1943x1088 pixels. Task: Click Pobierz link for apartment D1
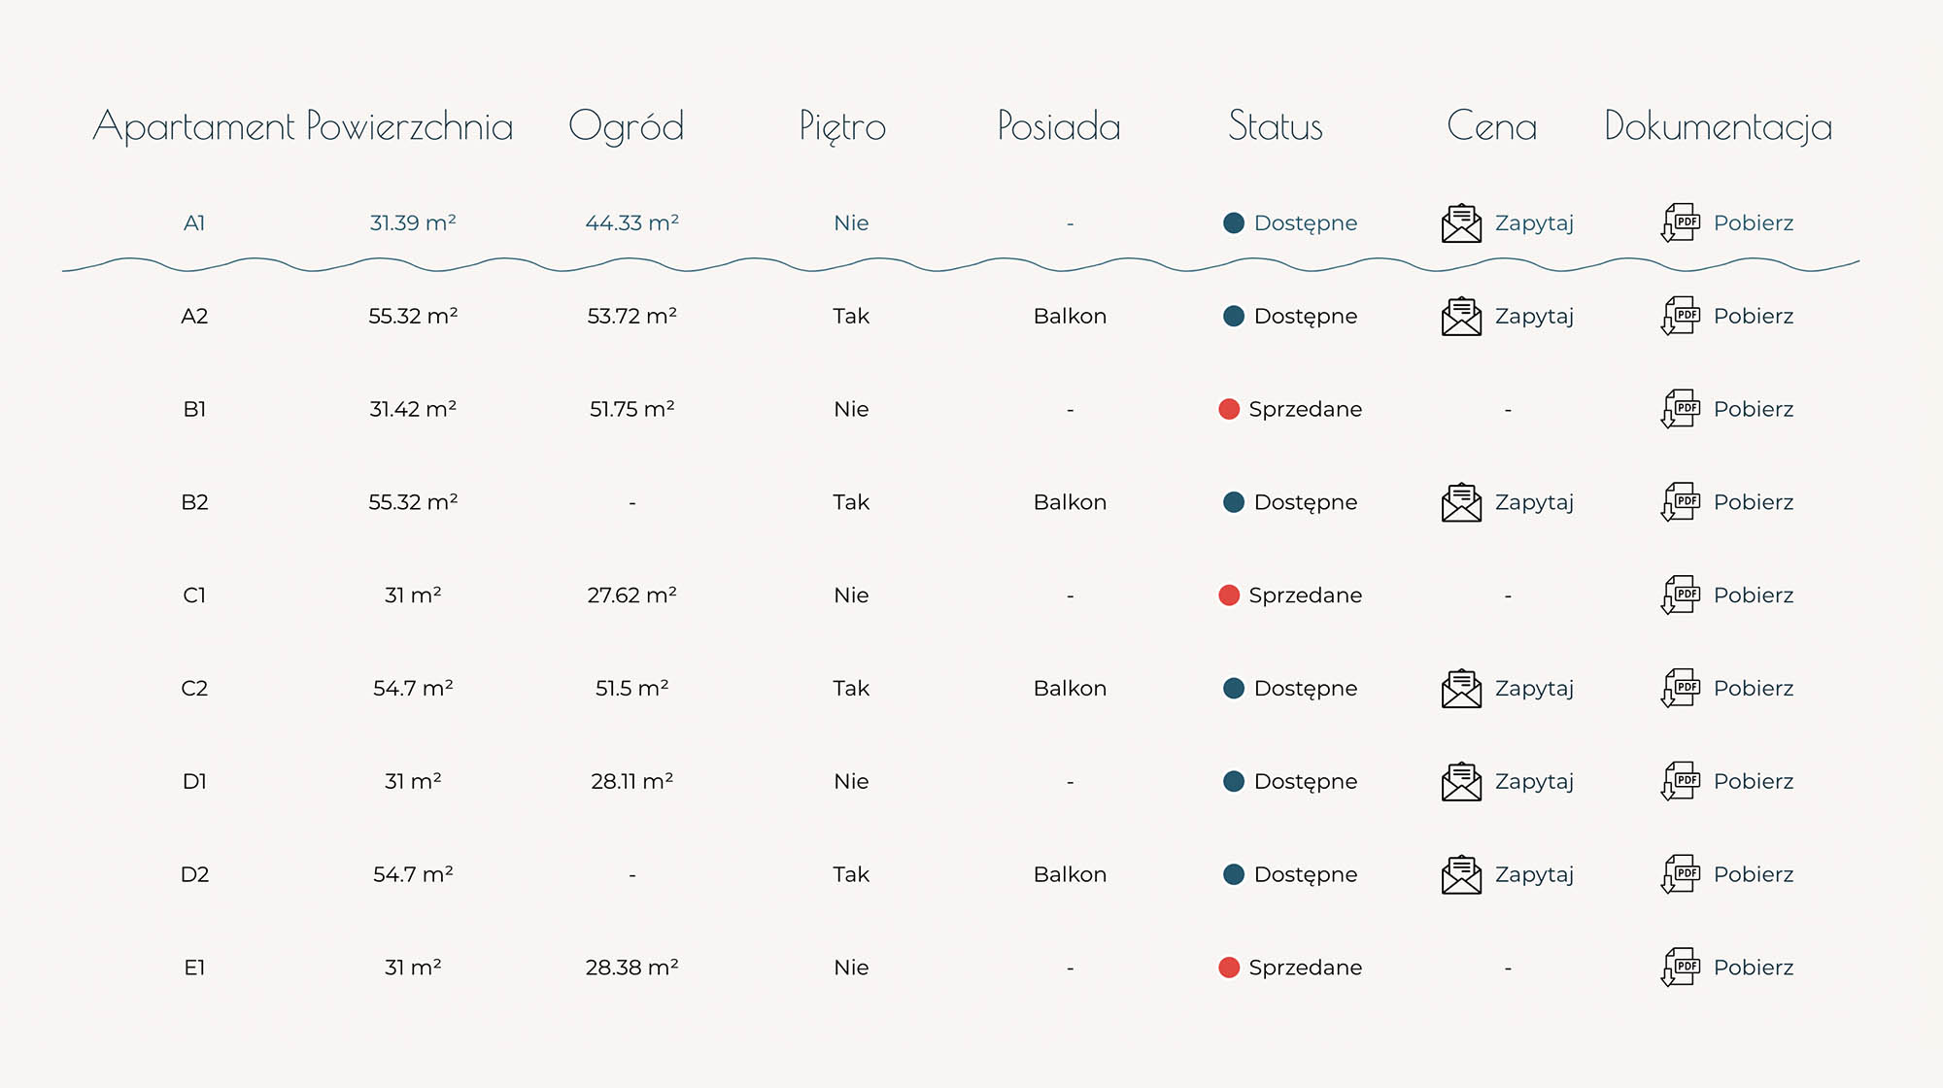pos(1754,782)
